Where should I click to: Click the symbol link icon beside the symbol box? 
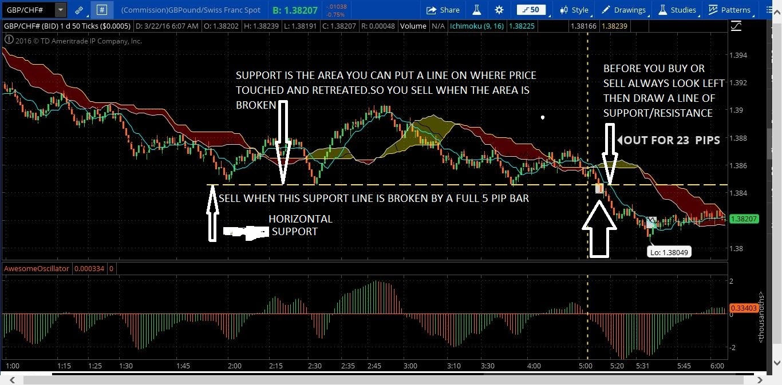(x=80, y=10)
